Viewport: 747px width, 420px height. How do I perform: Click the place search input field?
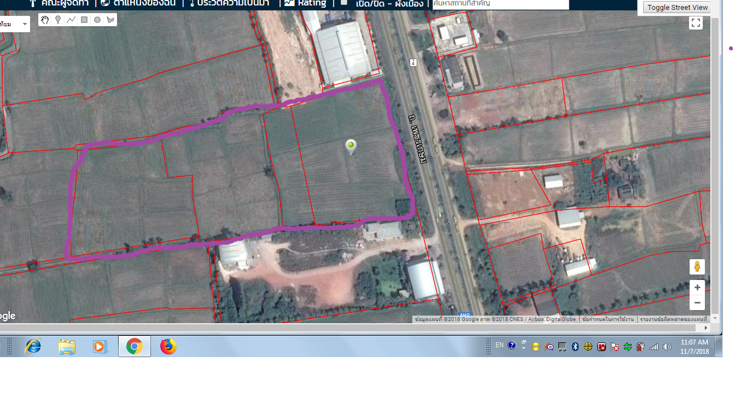click(500, 4)
